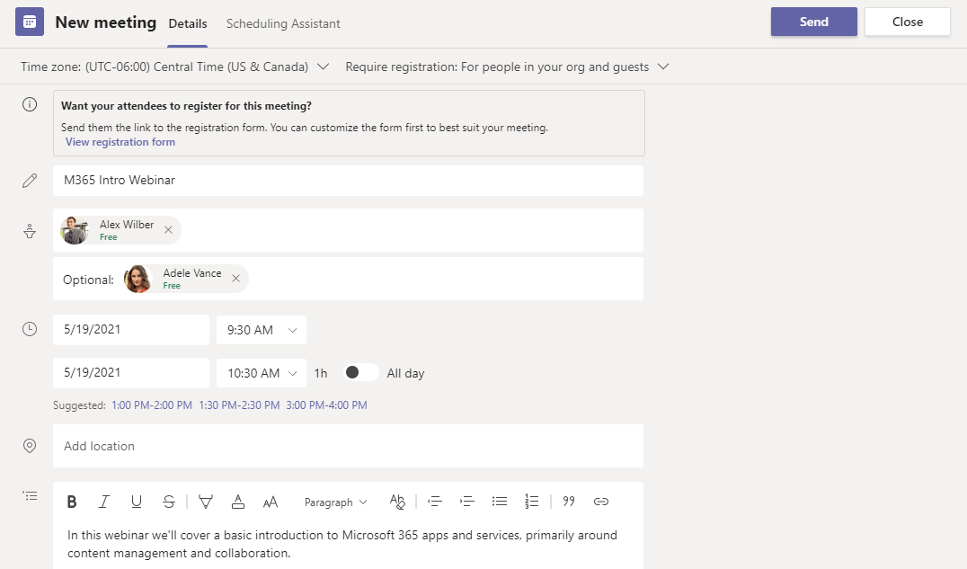Switch to the Details tab

[188, 23]
